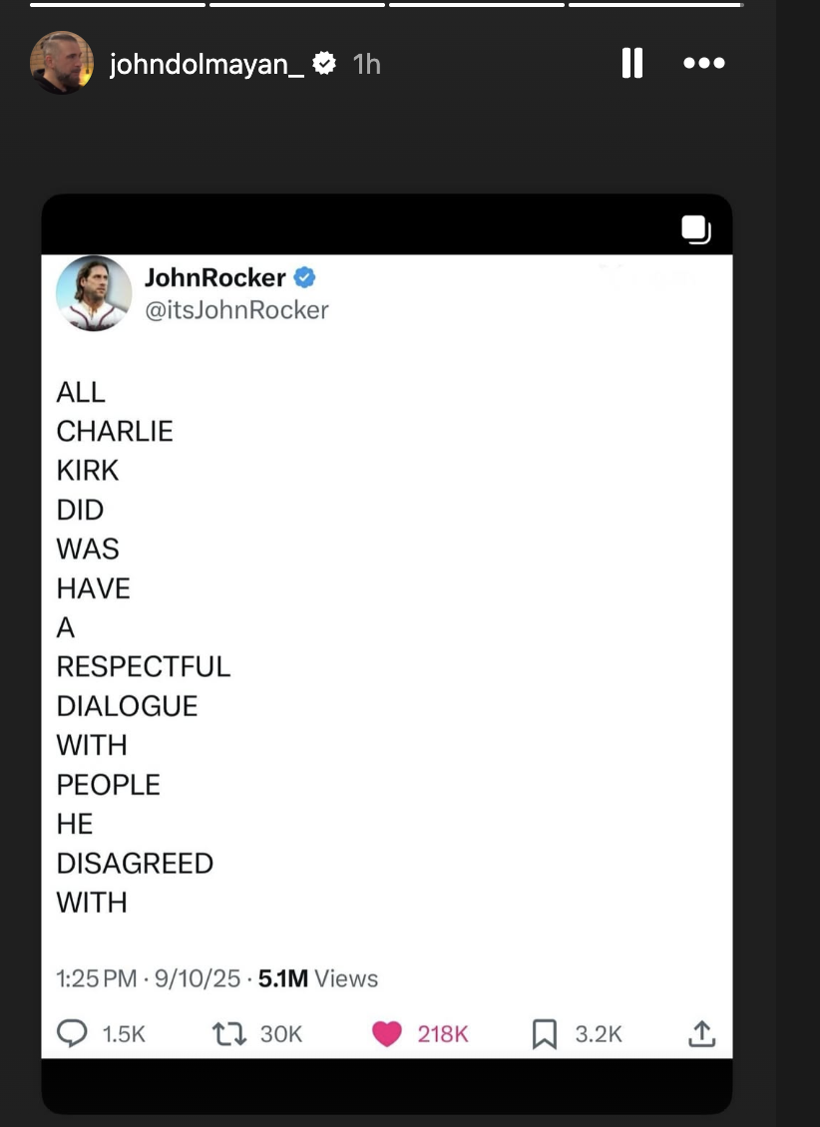
Task: Click the retweet arrows icon
Action: [229, 1033]
